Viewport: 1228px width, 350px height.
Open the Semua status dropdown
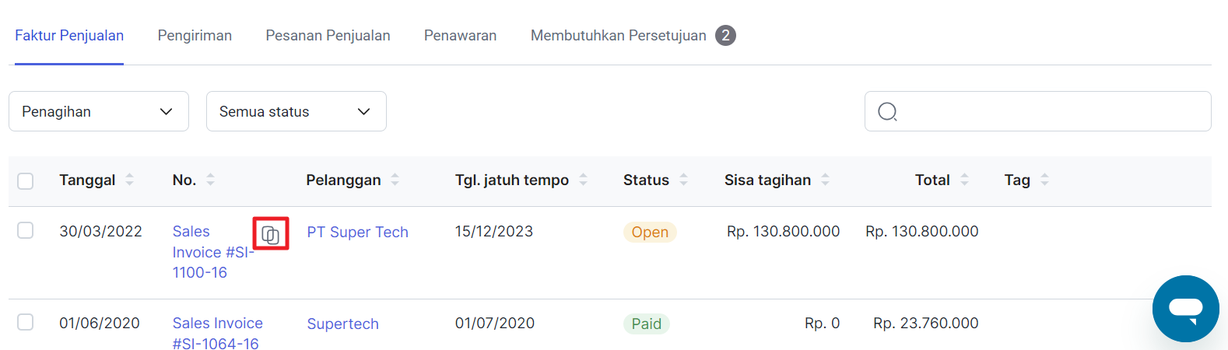coord(296,111)
